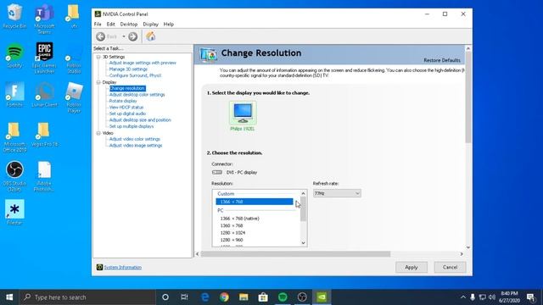
Task: Click the Apply button
Action: click(411, 268)
